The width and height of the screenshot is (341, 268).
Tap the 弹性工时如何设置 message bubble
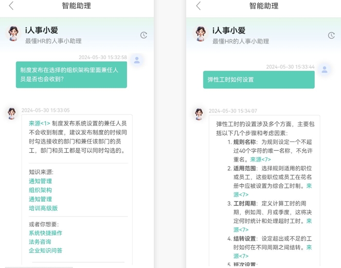pos(259,80)
